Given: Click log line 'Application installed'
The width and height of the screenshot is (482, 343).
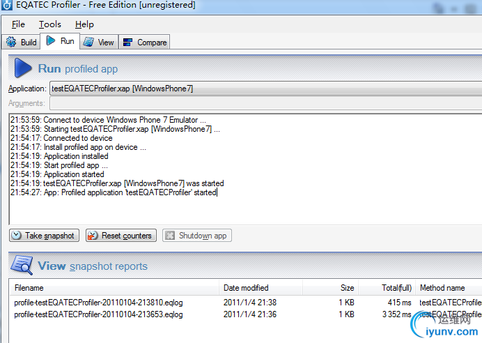Looking at the screenshot, I should click(x=59, y=156).
